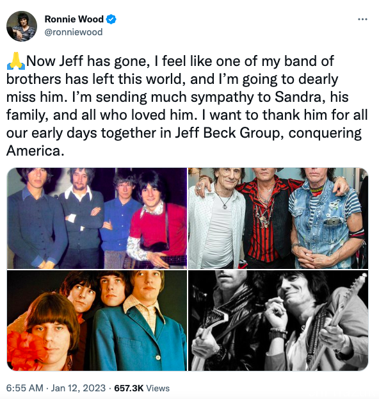
Task: Click the 6:55 AM timestamp
Action: point(25,388)
